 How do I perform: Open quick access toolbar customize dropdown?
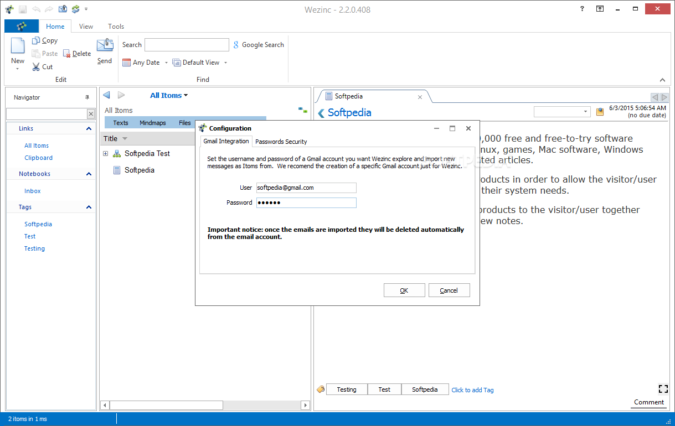(x=86, y=9)
